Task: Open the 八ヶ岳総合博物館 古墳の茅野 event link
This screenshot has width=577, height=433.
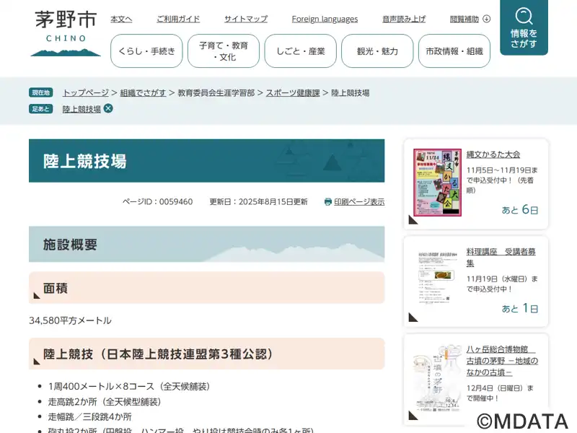Action: click(x=502, y=361)
